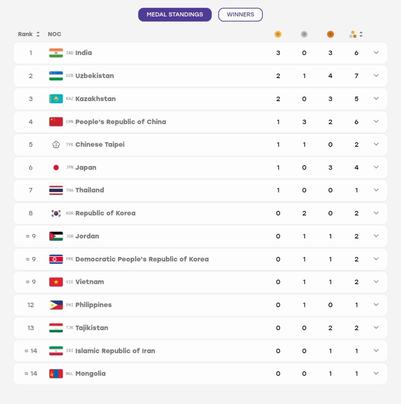Viewport: 401px width, 404px height.
Task: Click the silver medal column icon
Action: (304, 34)
